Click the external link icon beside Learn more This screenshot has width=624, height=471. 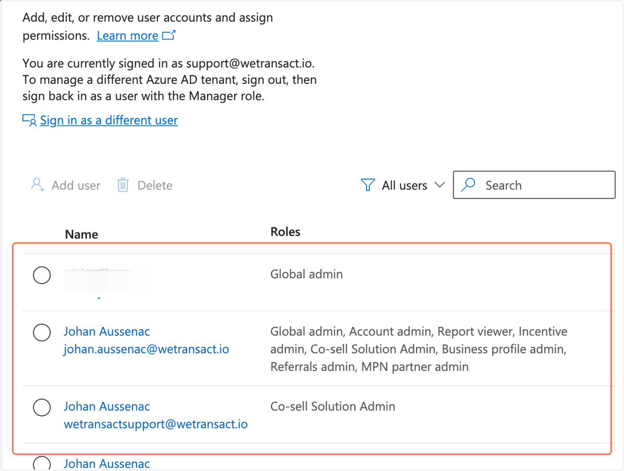point(169,35)
